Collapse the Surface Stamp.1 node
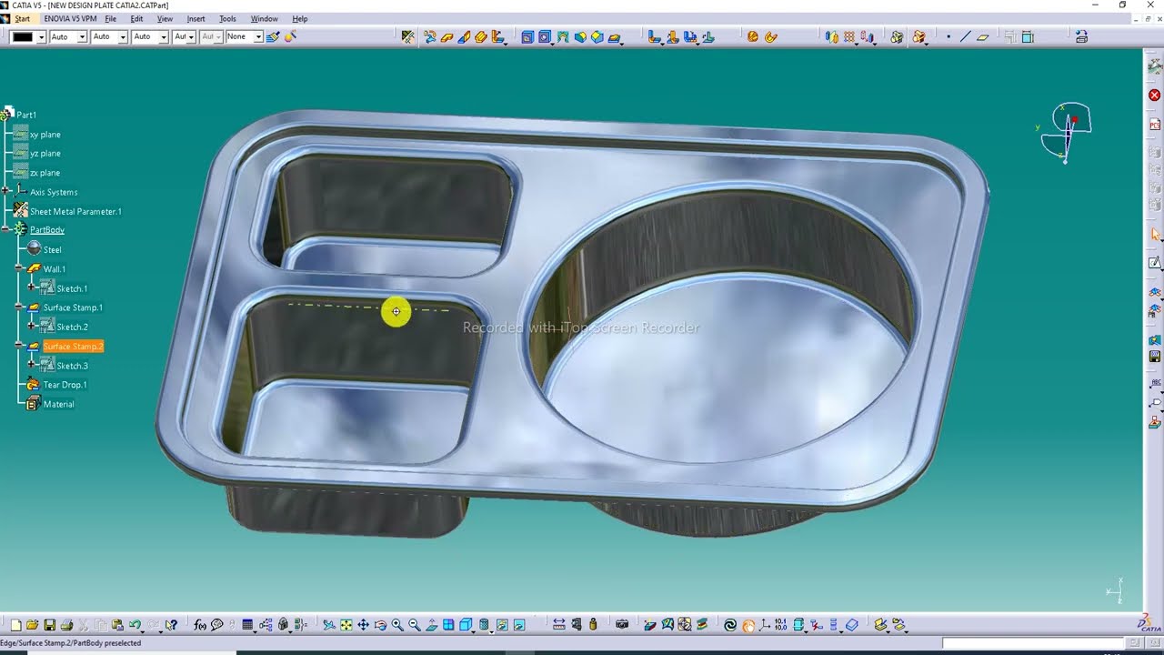 point(19,307)
